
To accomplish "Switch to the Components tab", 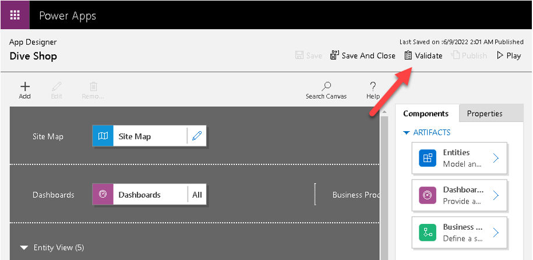I will [x=426, y=114].
